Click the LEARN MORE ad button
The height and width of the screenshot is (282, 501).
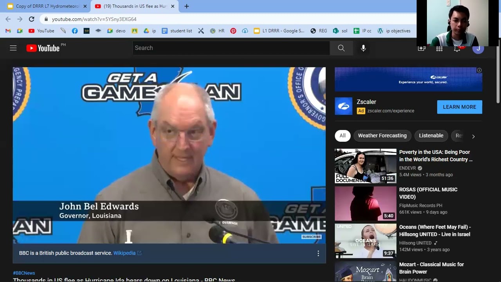click(460, 107)
